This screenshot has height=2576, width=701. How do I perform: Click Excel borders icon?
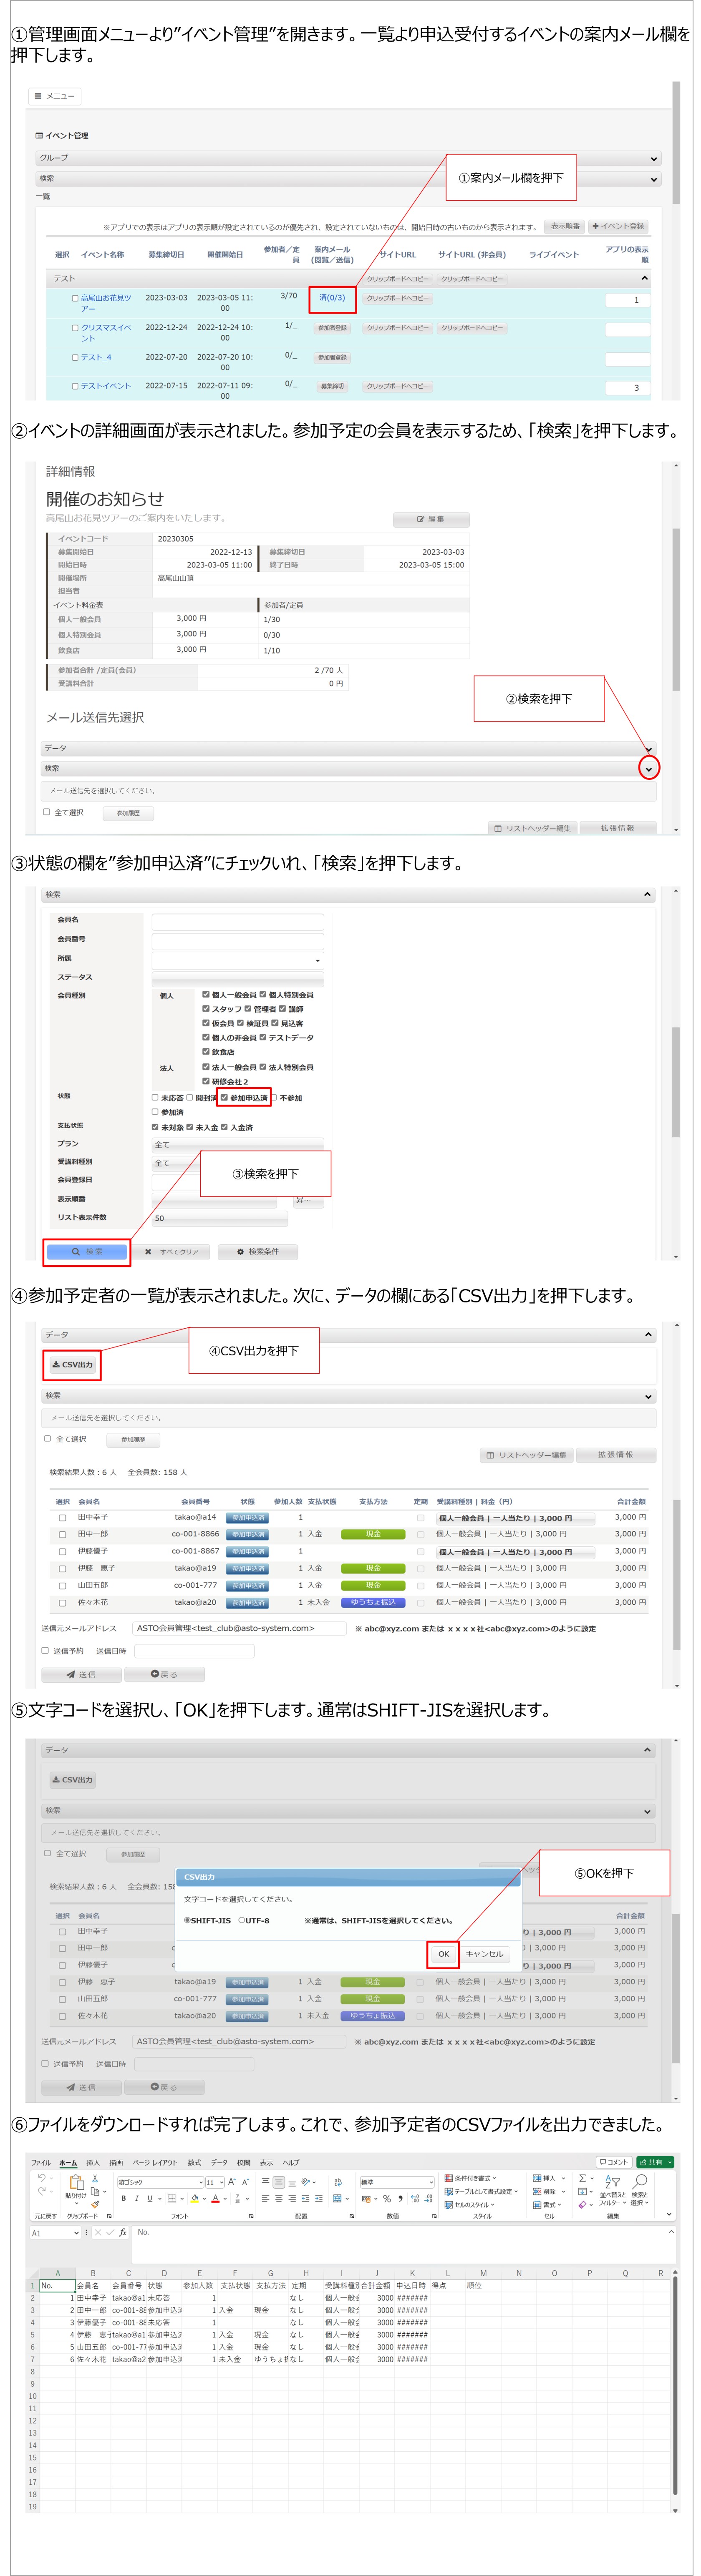tap(172, 2198)
